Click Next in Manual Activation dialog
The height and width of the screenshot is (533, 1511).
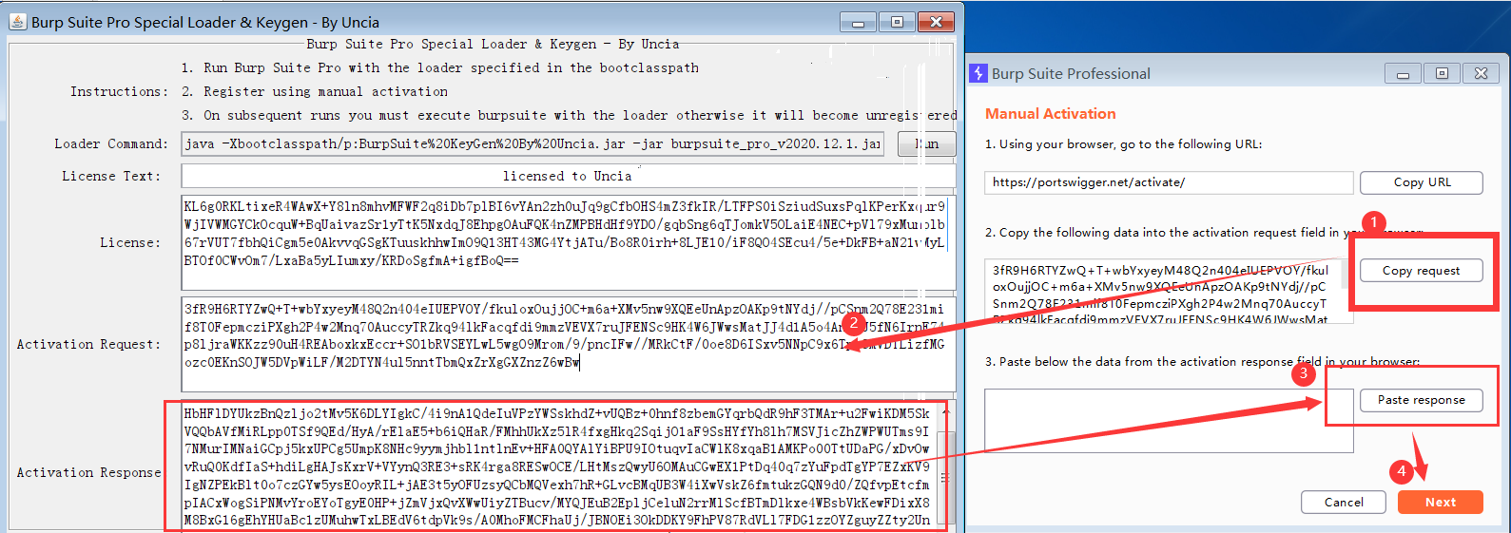click(1441, 502)
